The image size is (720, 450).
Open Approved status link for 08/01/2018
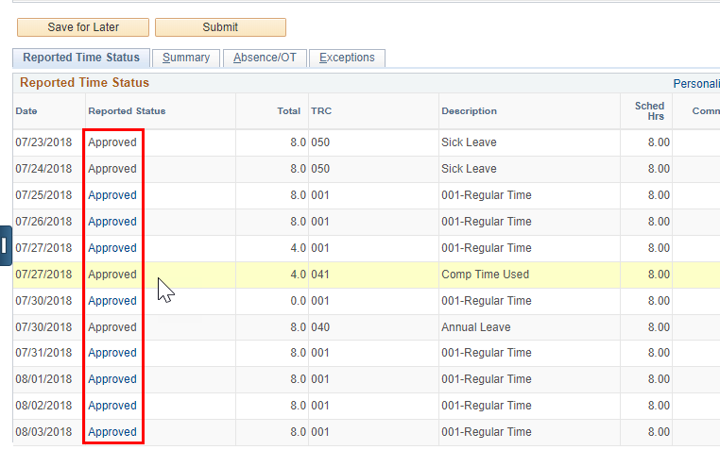coord(112,379)
